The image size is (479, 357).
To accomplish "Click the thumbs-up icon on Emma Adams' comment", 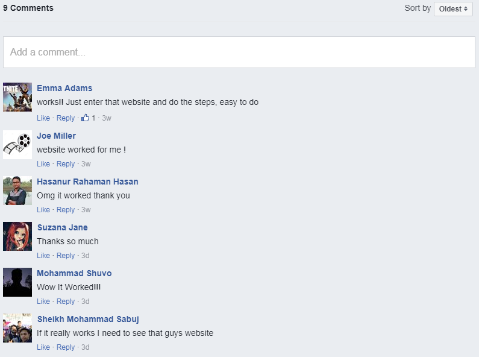I will click(x=85, y=118).
